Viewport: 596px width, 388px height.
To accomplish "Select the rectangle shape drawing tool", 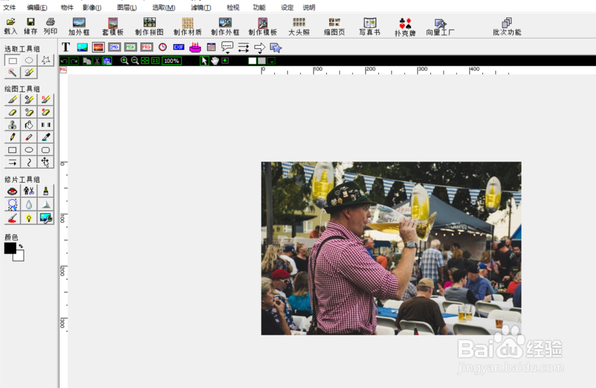I will 13,150.
